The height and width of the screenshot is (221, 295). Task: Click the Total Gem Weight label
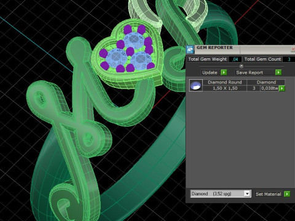208,60
